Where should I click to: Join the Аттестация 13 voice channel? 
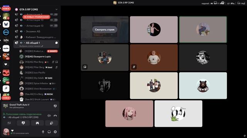click(x=36, y=26)
